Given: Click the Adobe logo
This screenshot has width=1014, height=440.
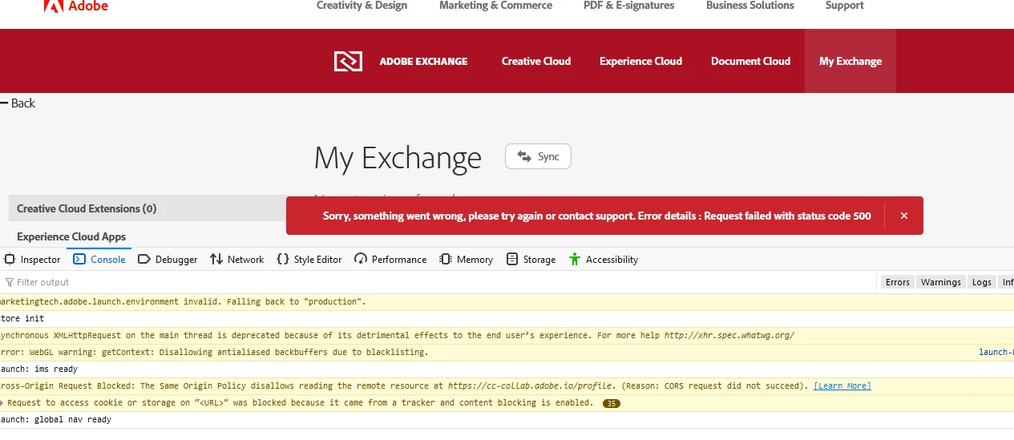Looking at the screenshot, I should coord(75,6).
